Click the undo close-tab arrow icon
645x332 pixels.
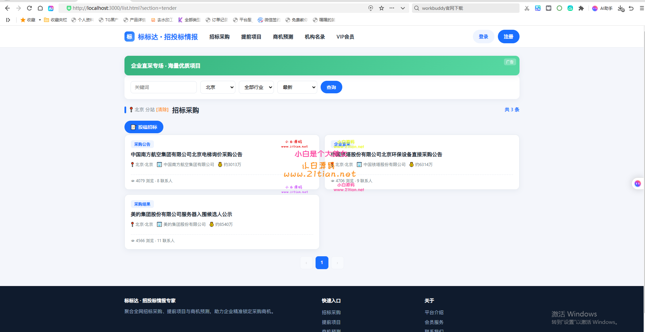coord(631,8)
